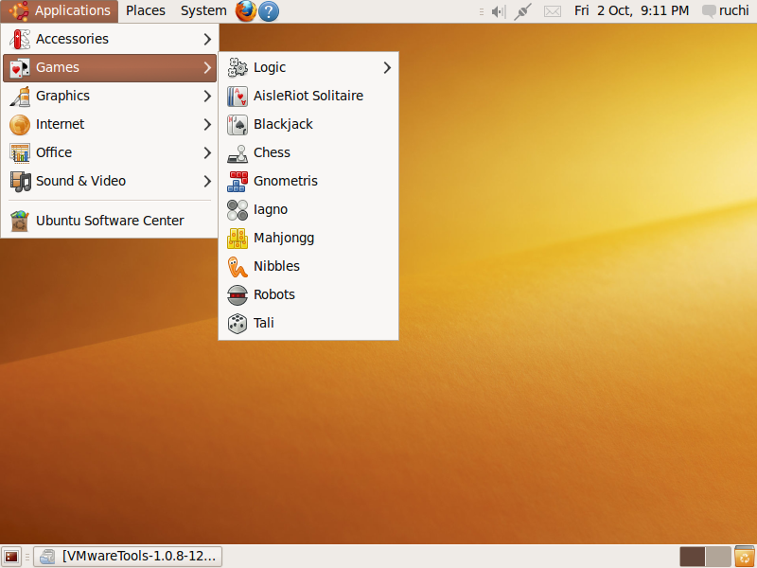757x568 pixels.
Task: Click the top panel applet grip handle
Action: click(482, 11)
